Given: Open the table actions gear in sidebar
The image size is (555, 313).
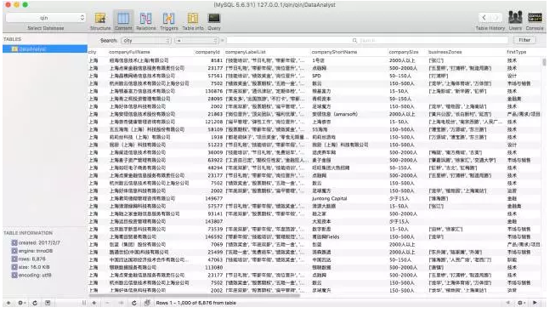Looking at the screenshot, I should 21,303.
